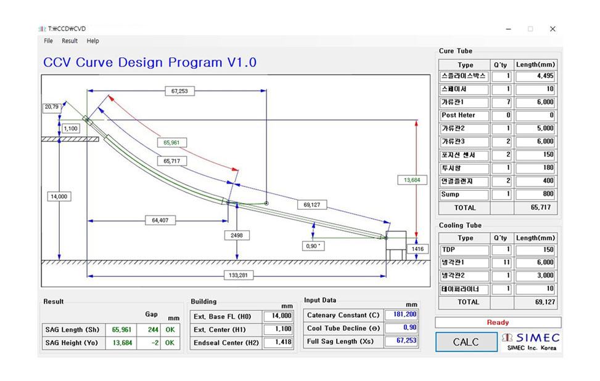Click the Ext. Base FL (H0) field
Image resolution: width=600 pixels, height=381 pixels.
(277, 316)
